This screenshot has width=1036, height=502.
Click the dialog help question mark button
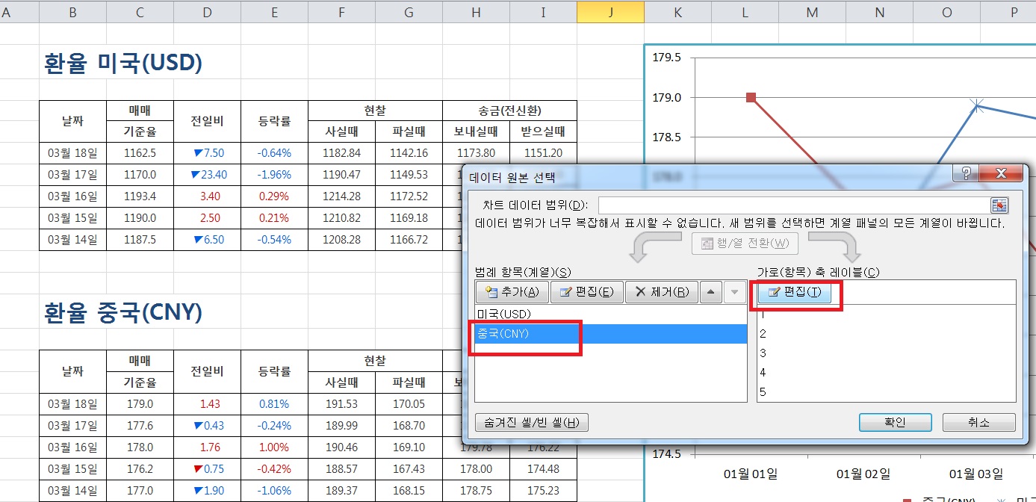click(967, 175)
